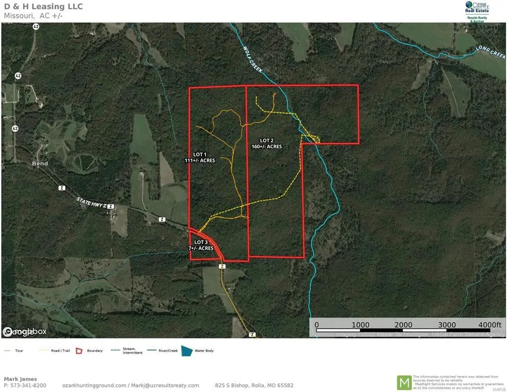Screen dimensions: 507x392
Task: Click the Z highway marker beside State Hwy Z label
Action: (x=111, y=207)
